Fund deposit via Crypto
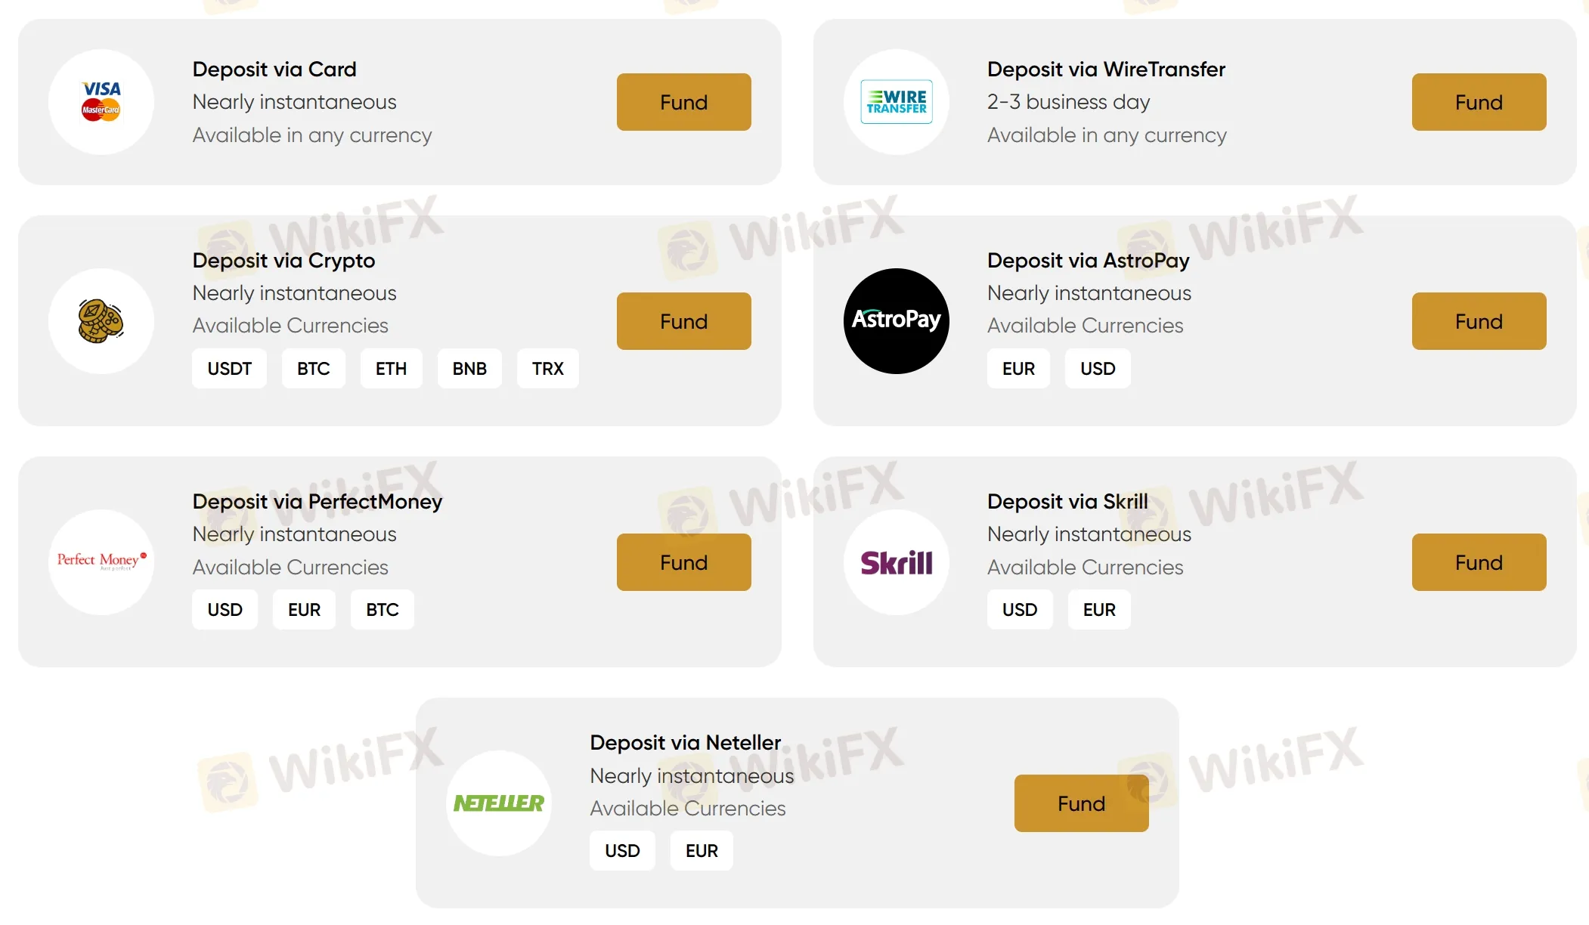 tap(684, 321)
